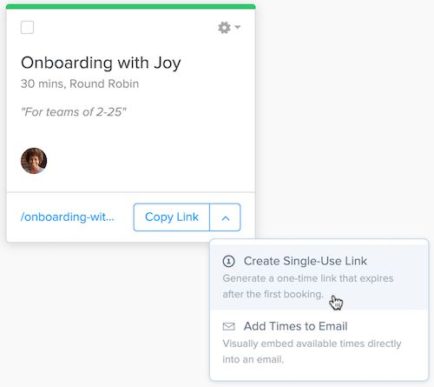Image resolution: width=434 pixels, height=387 pixels.
Task: Click the caret arrow beside the gear
Action: tap(238, 27)
